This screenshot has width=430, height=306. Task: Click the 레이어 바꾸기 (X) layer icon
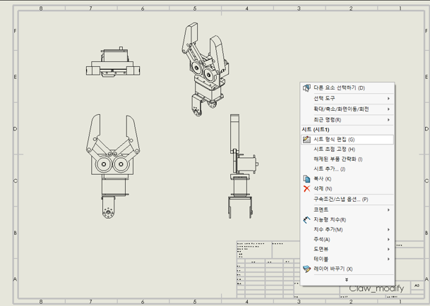tap(306, 269)
